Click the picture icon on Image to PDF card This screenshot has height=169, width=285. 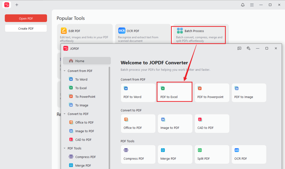[163, 119]
